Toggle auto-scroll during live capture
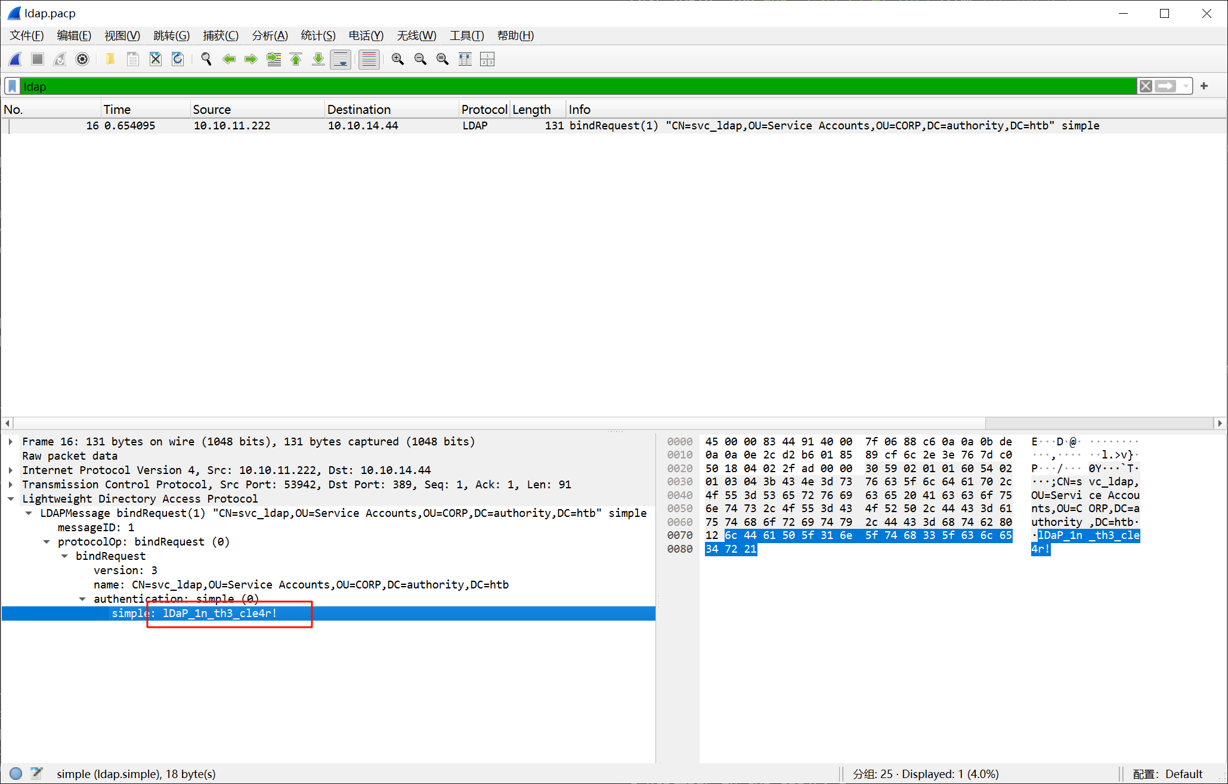This screenshot has height=784, width=1228. point(341,59)
